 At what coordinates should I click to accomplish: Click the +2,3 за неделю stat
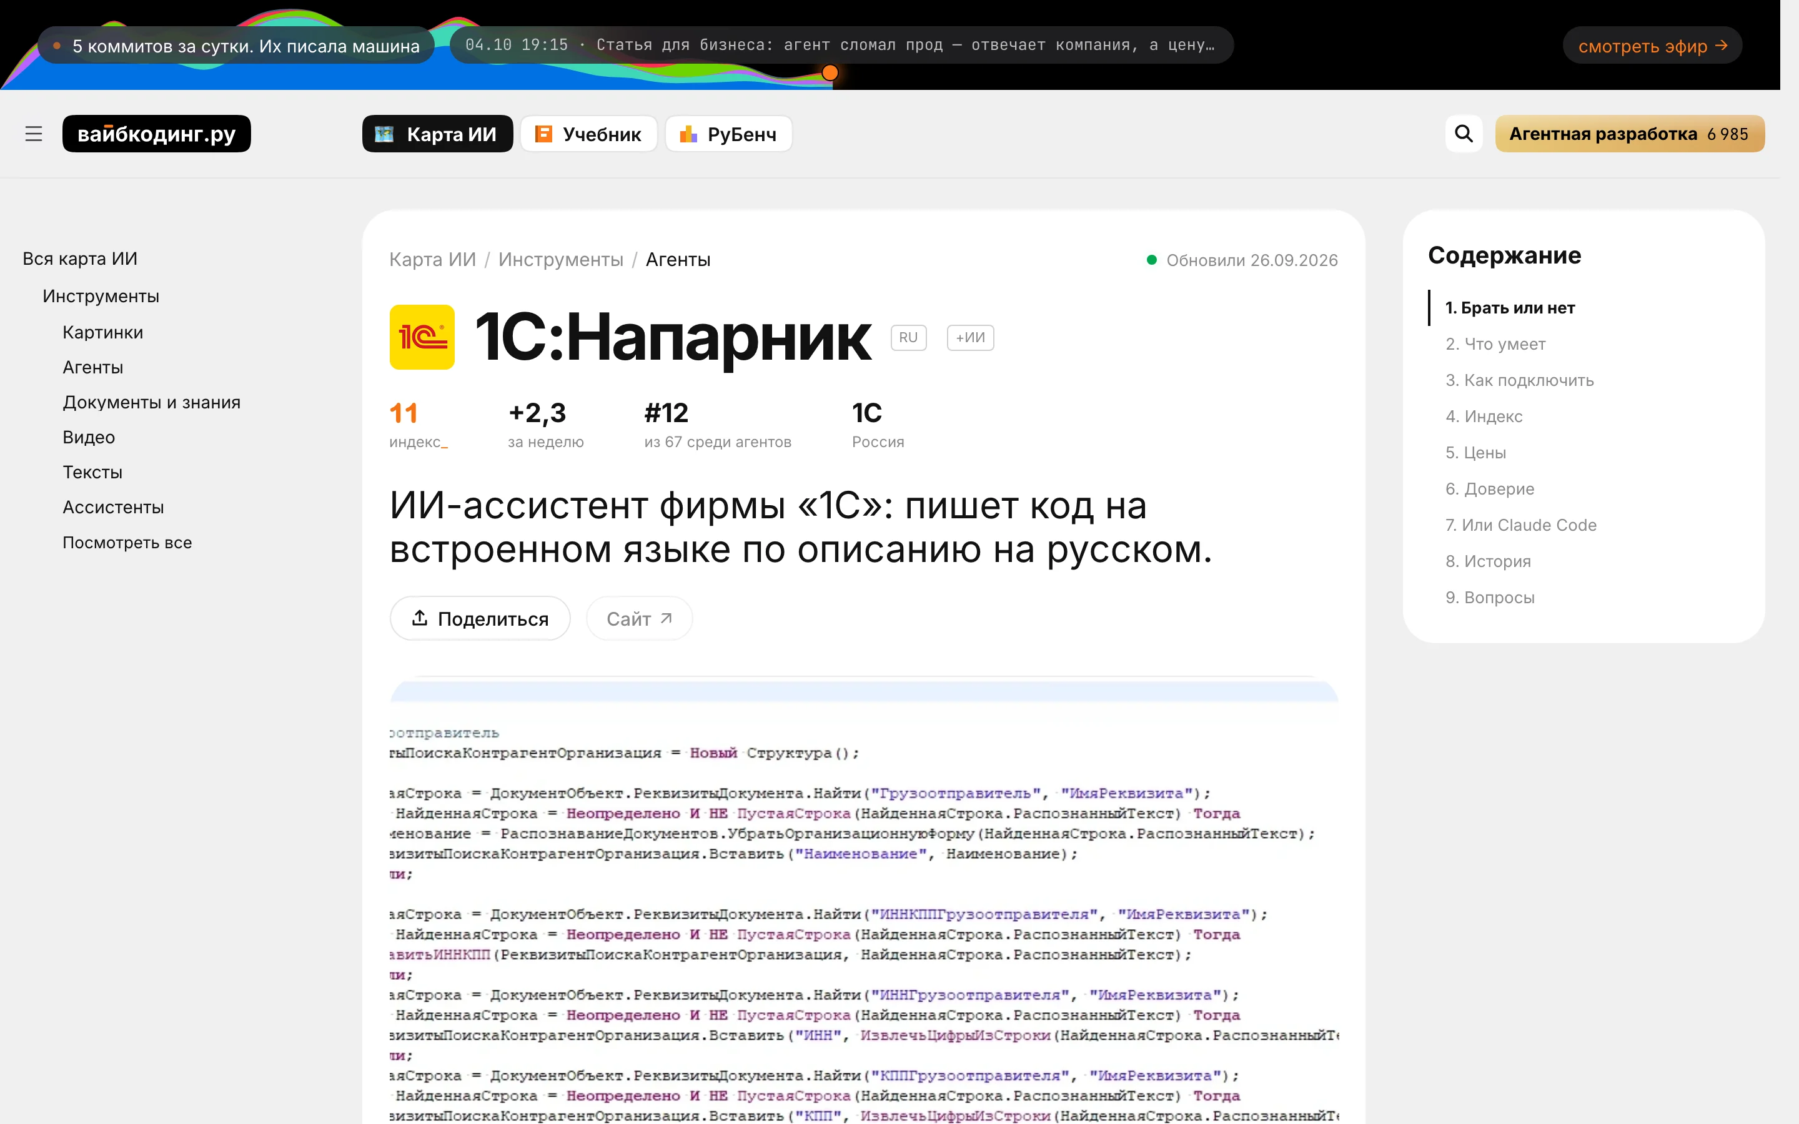pos(546,425)
